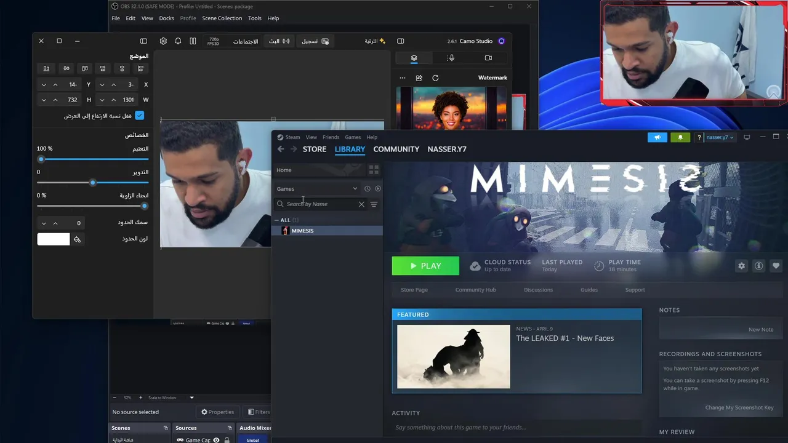Viewport: 788px width, 443px height.
Task: Open OBS Scene Collection menu
Action: [x=222, y=18]
